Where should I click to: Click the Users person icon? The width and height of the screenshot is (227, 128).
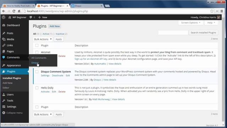[x=4, y=95]
